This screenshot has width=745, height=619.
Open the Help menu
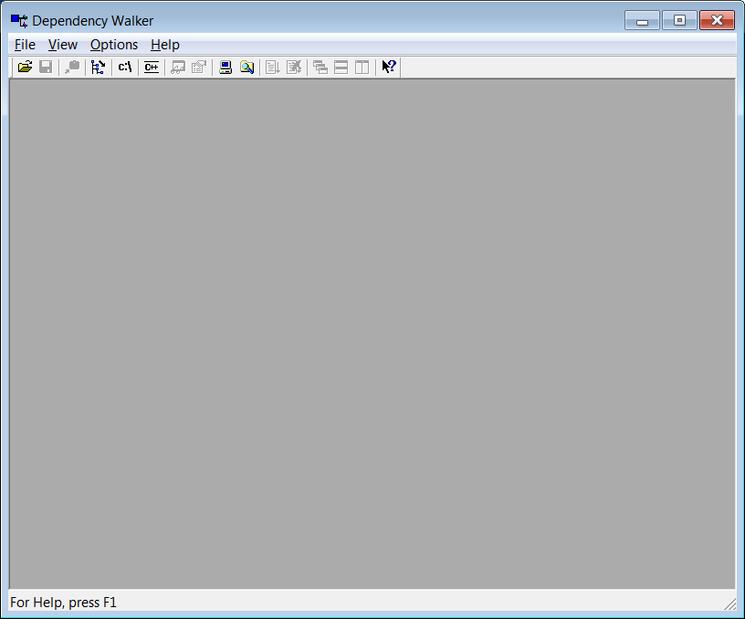165,45
